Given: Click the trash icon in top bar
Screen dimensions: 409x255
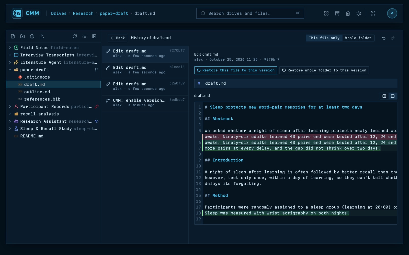Looking at the screenshot, I should 348,14.
